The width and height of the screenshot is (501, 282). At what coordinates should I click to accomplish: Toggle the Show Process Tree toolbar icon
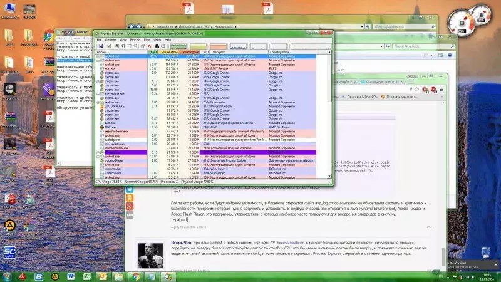(x=123, y=46)
